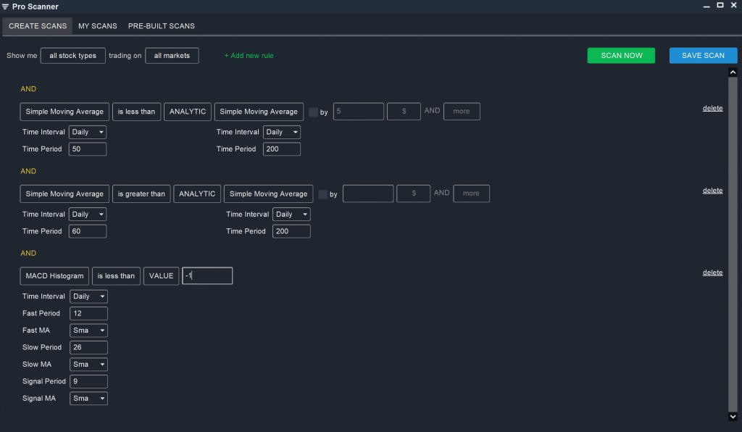Maximize the Pro Scanner window

point(720,5)
